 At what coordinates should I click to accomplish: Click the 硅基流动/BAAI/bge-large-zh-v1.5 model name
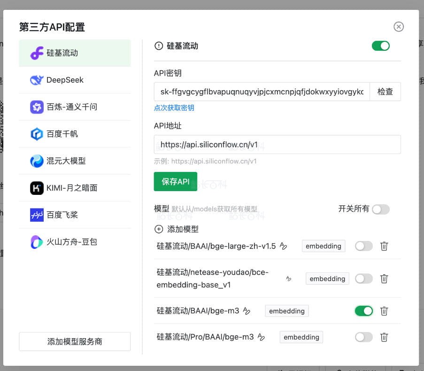[216, 246]
